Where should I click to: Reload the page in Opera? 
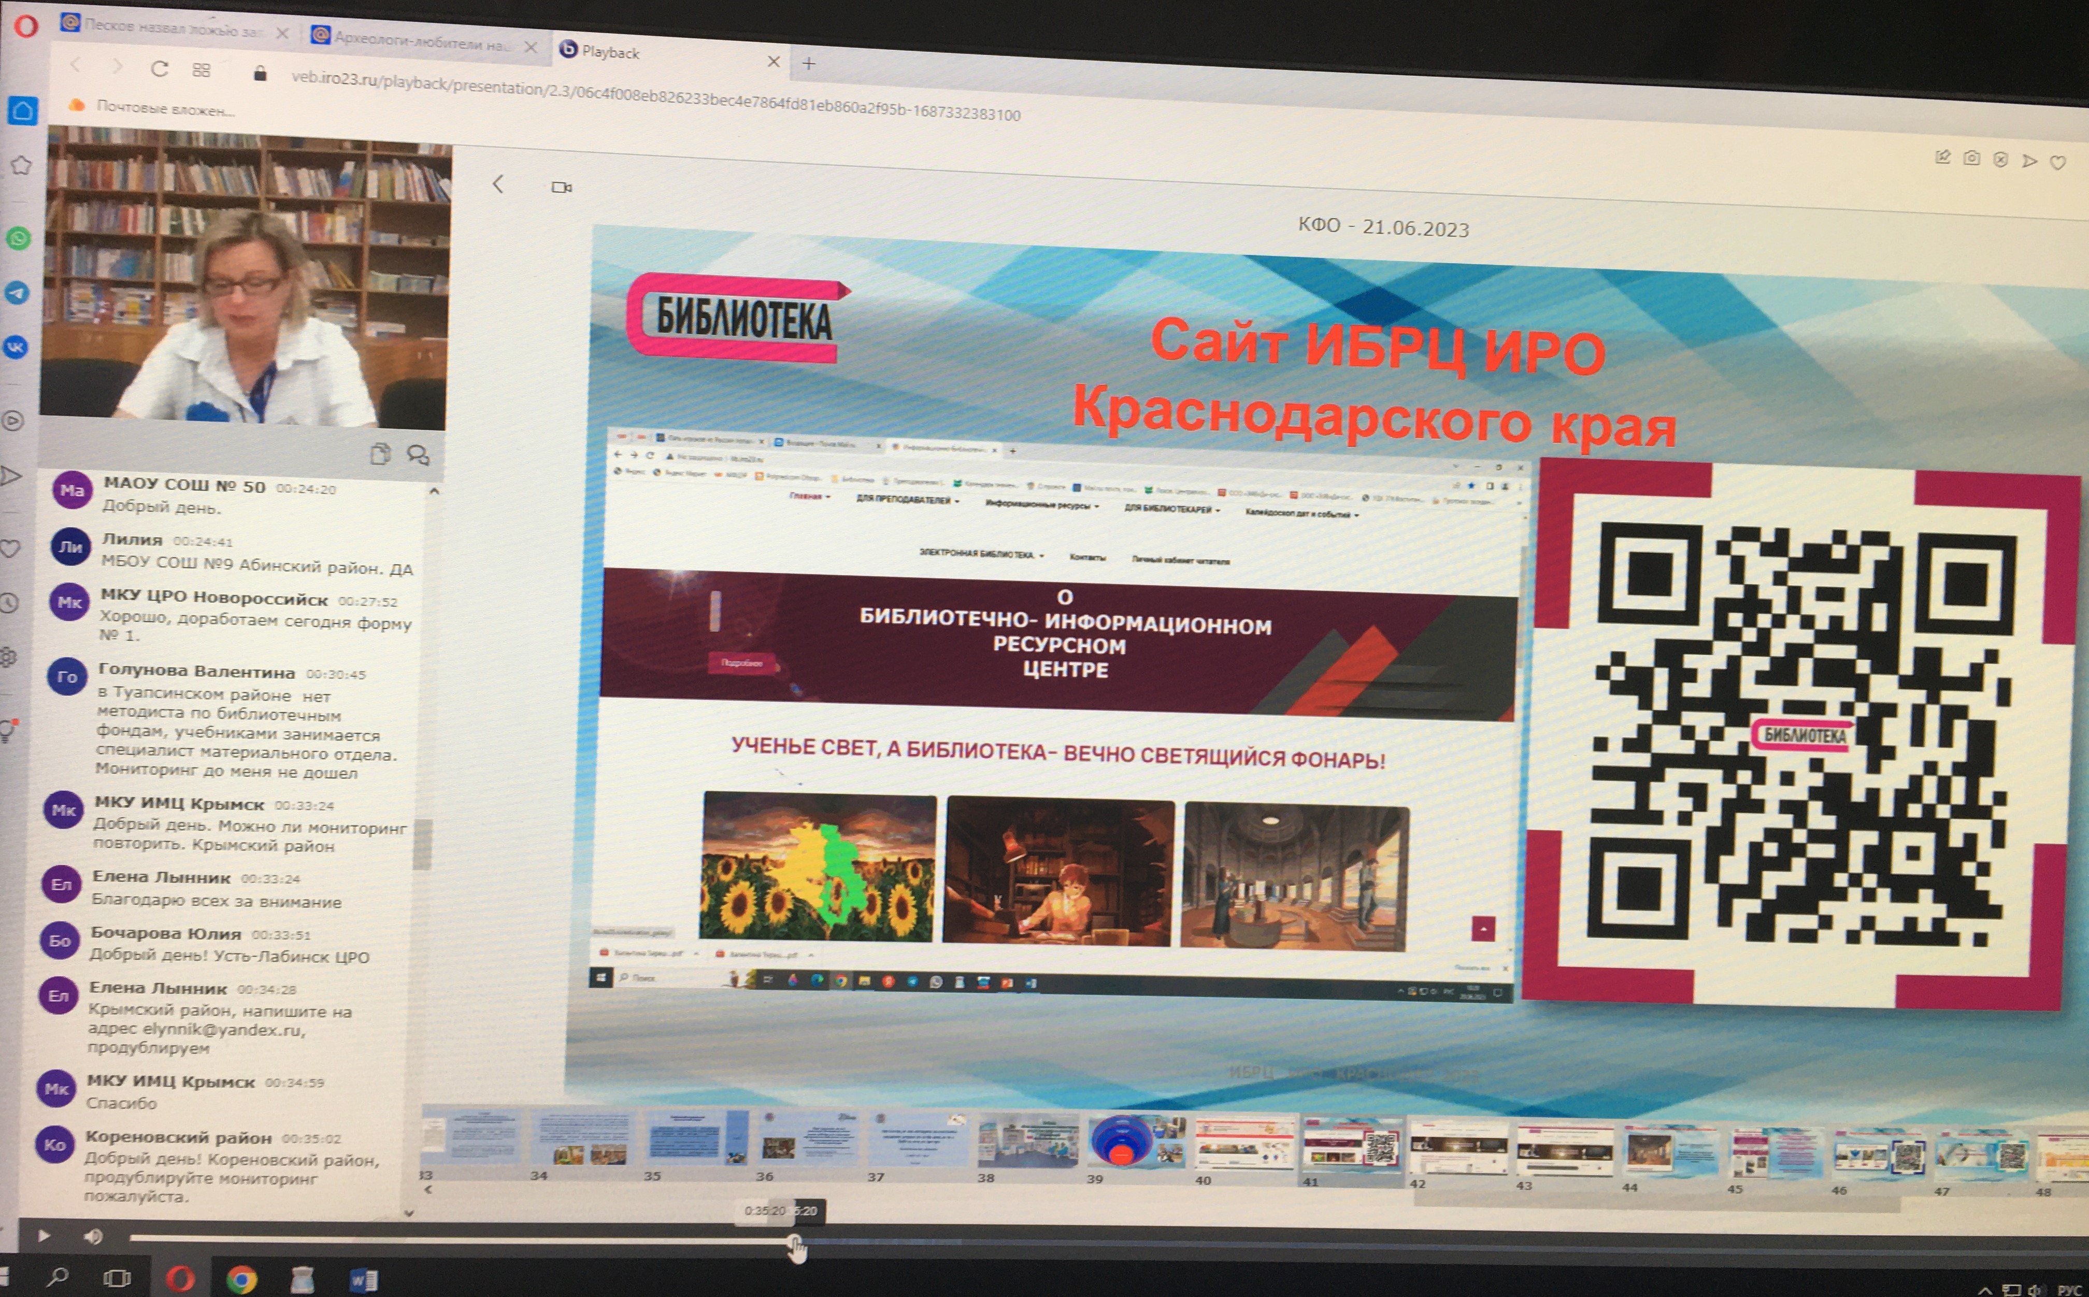[160, 68]
